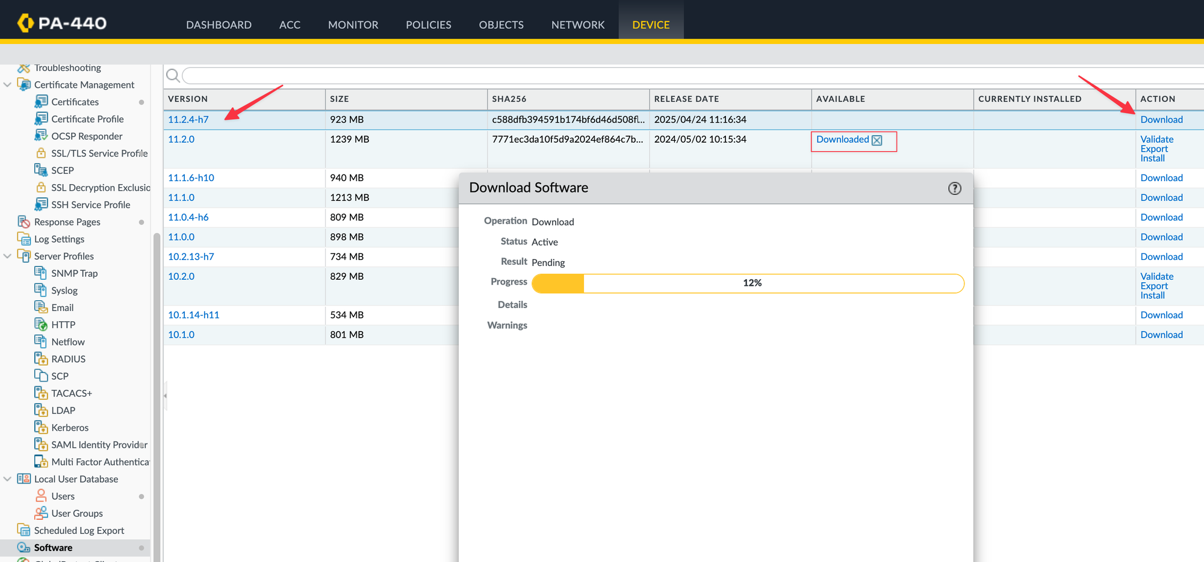Click the software search input field

692,75
